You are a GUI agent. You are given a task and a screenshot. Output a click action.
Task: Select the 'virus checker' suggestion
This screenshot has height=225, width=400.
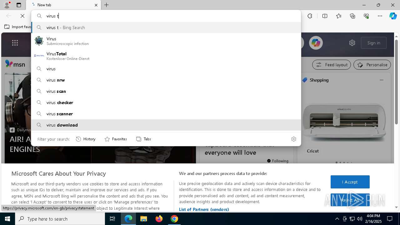click(166, 102)
